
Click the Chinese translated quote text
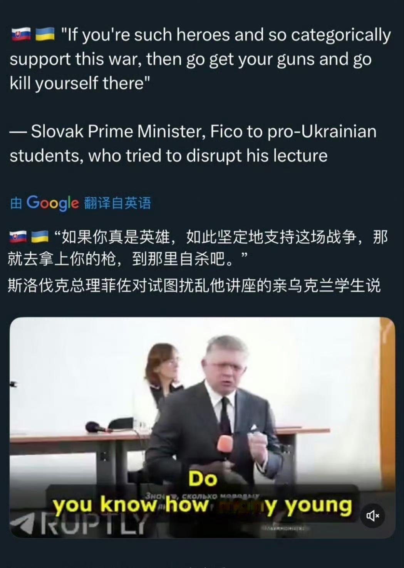(x=198, y=248)
